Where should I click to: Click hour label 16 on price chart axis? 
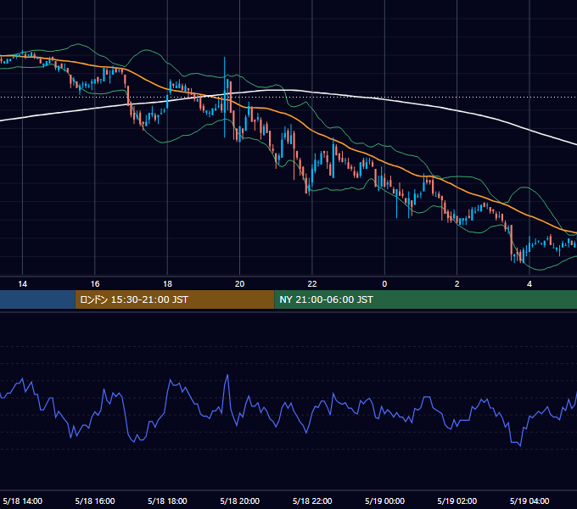95,284
